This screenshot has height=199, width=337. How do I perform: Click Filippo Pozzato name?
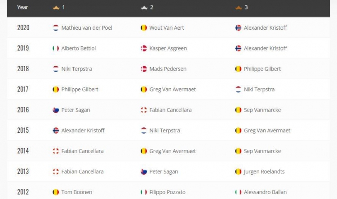point(168,192)
